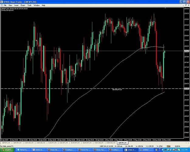This screenshot has width=190, height=152.
Task: Click the O: 235.66 open value
Action: (118, 146)
